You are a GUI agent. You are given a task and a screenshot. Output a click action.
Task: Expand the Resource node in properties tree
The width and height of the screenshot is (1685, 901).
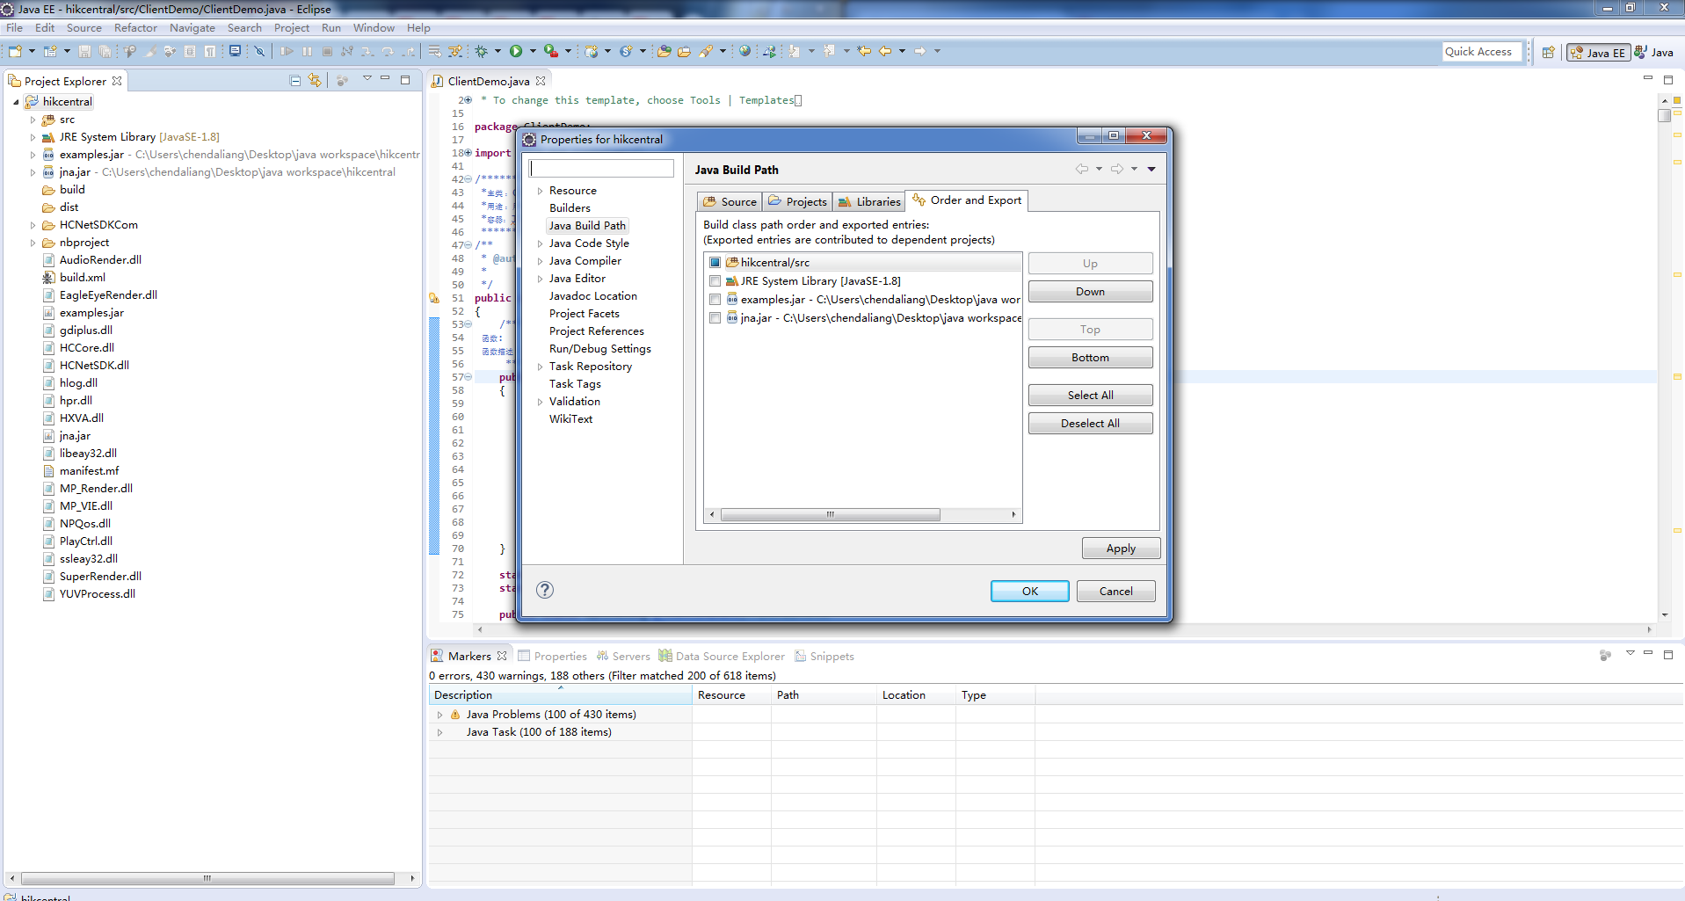click(540, 191)
